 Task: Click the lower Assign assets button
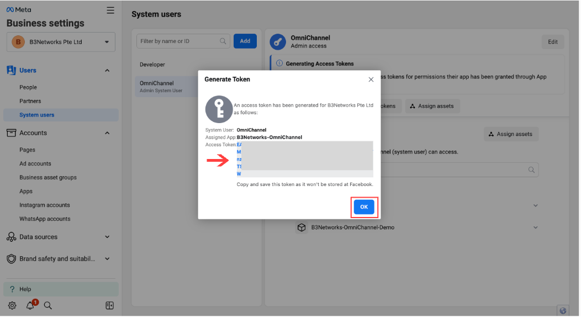tap(511, 134)
